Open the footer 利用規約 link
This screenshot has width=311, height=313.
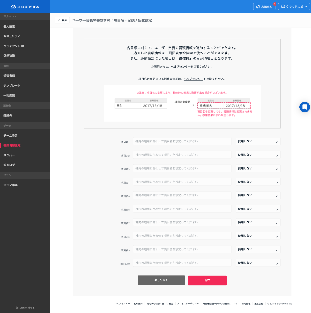tap(138, 304)
